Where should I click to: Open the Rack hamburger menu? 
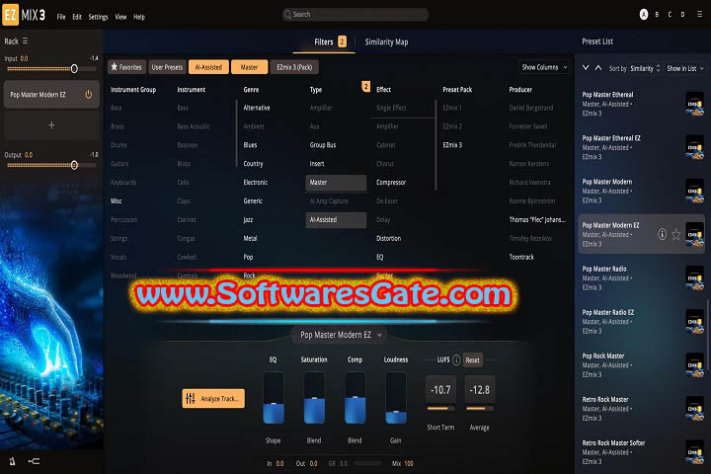point(25,40)
